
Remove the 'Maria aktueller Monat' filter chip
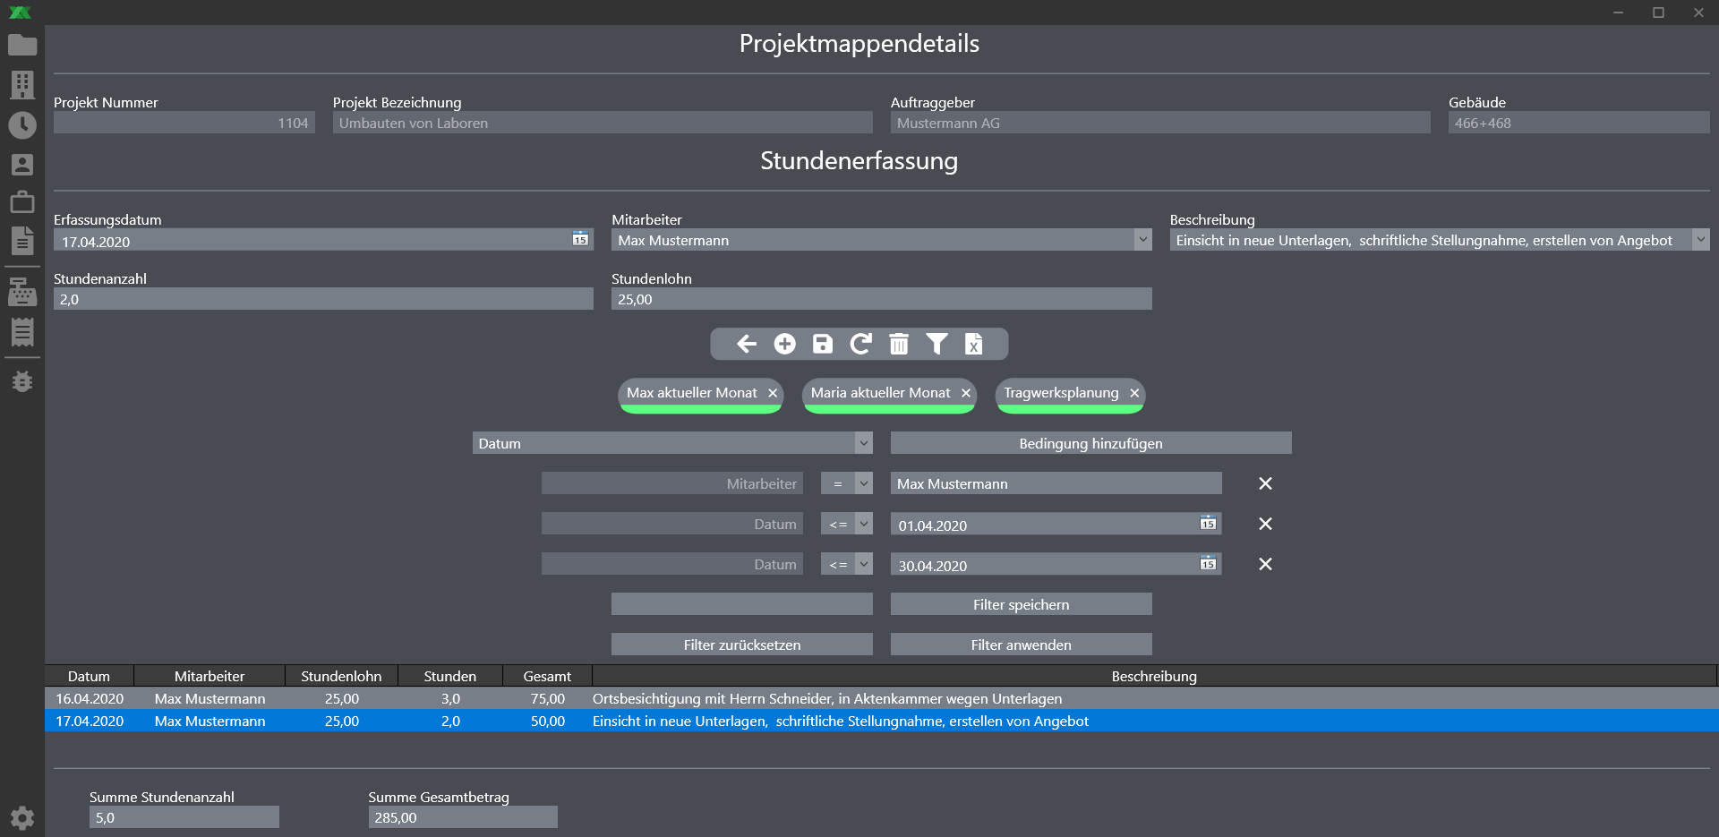(x=965, y=392)
